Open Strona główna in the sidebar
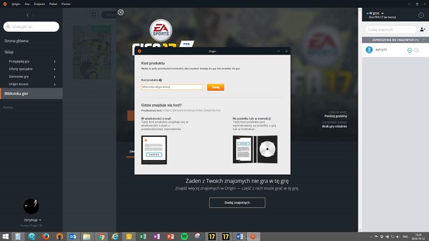 [x=16, y=41]
